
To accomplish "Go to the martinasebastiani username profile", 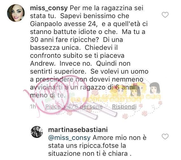I will (78, 130).
